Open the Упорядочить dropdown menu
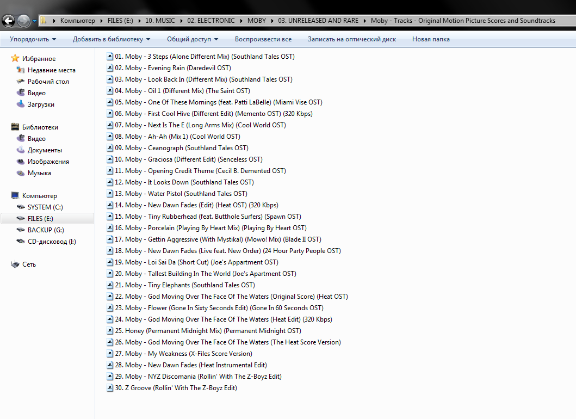This screenshot has width=576, height=419. click(33, 39)
